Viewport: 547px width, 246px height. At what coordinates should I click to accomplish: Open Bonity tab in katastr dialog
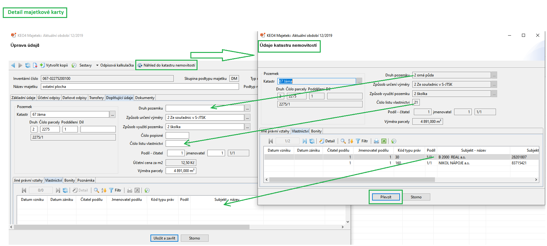point(316,131)
